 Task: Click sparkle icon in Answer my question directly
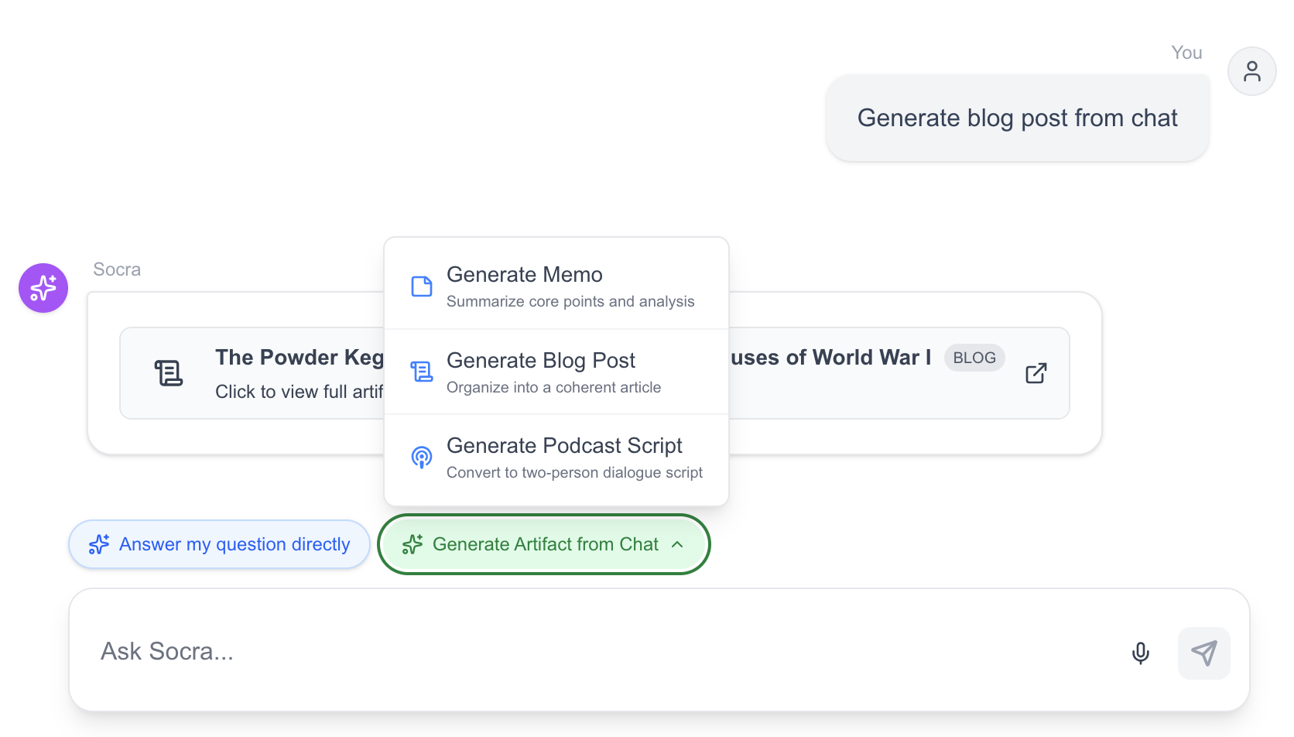(x=99, y=545)
